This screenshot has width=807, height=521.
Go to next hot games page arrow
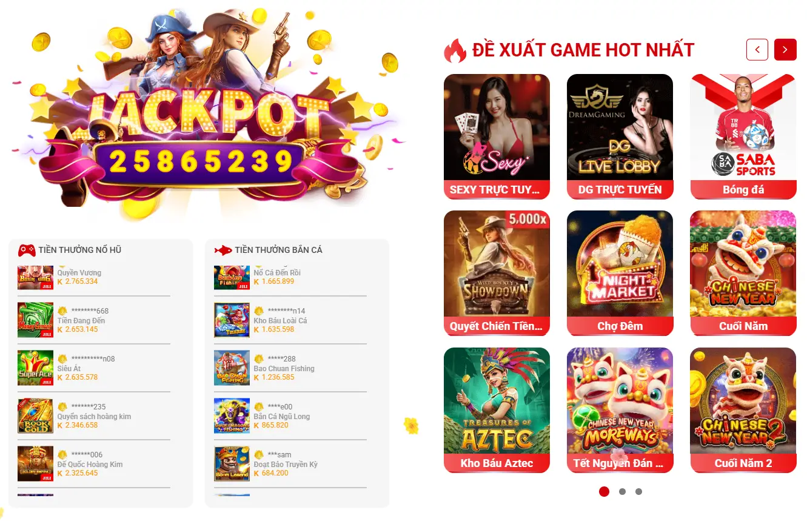[x=785, y=50]
